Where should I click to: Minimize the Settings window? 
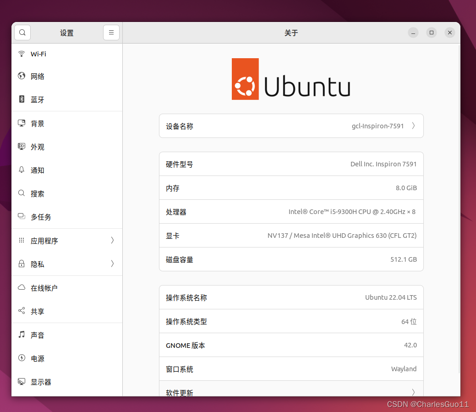[413, 33]
